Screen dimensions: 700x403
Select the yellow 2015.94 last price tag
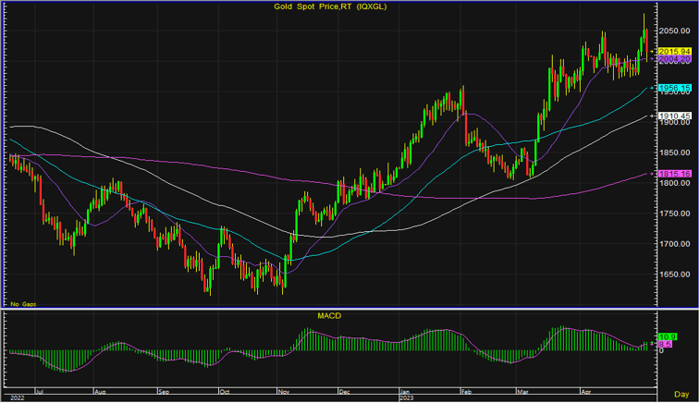(x=672, y=50)
